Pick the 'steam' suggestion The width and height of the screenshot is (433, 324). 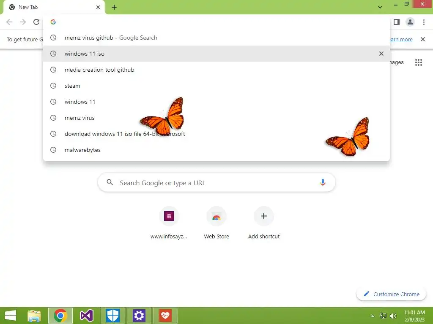coord(216,86)
